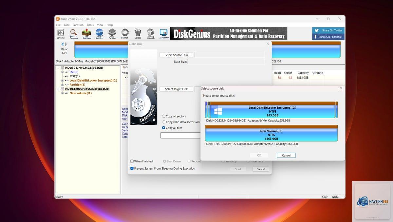This screenshot has width=393, height=222.
Task: Open the Disk menu
Action: click(x=67, y=25)
